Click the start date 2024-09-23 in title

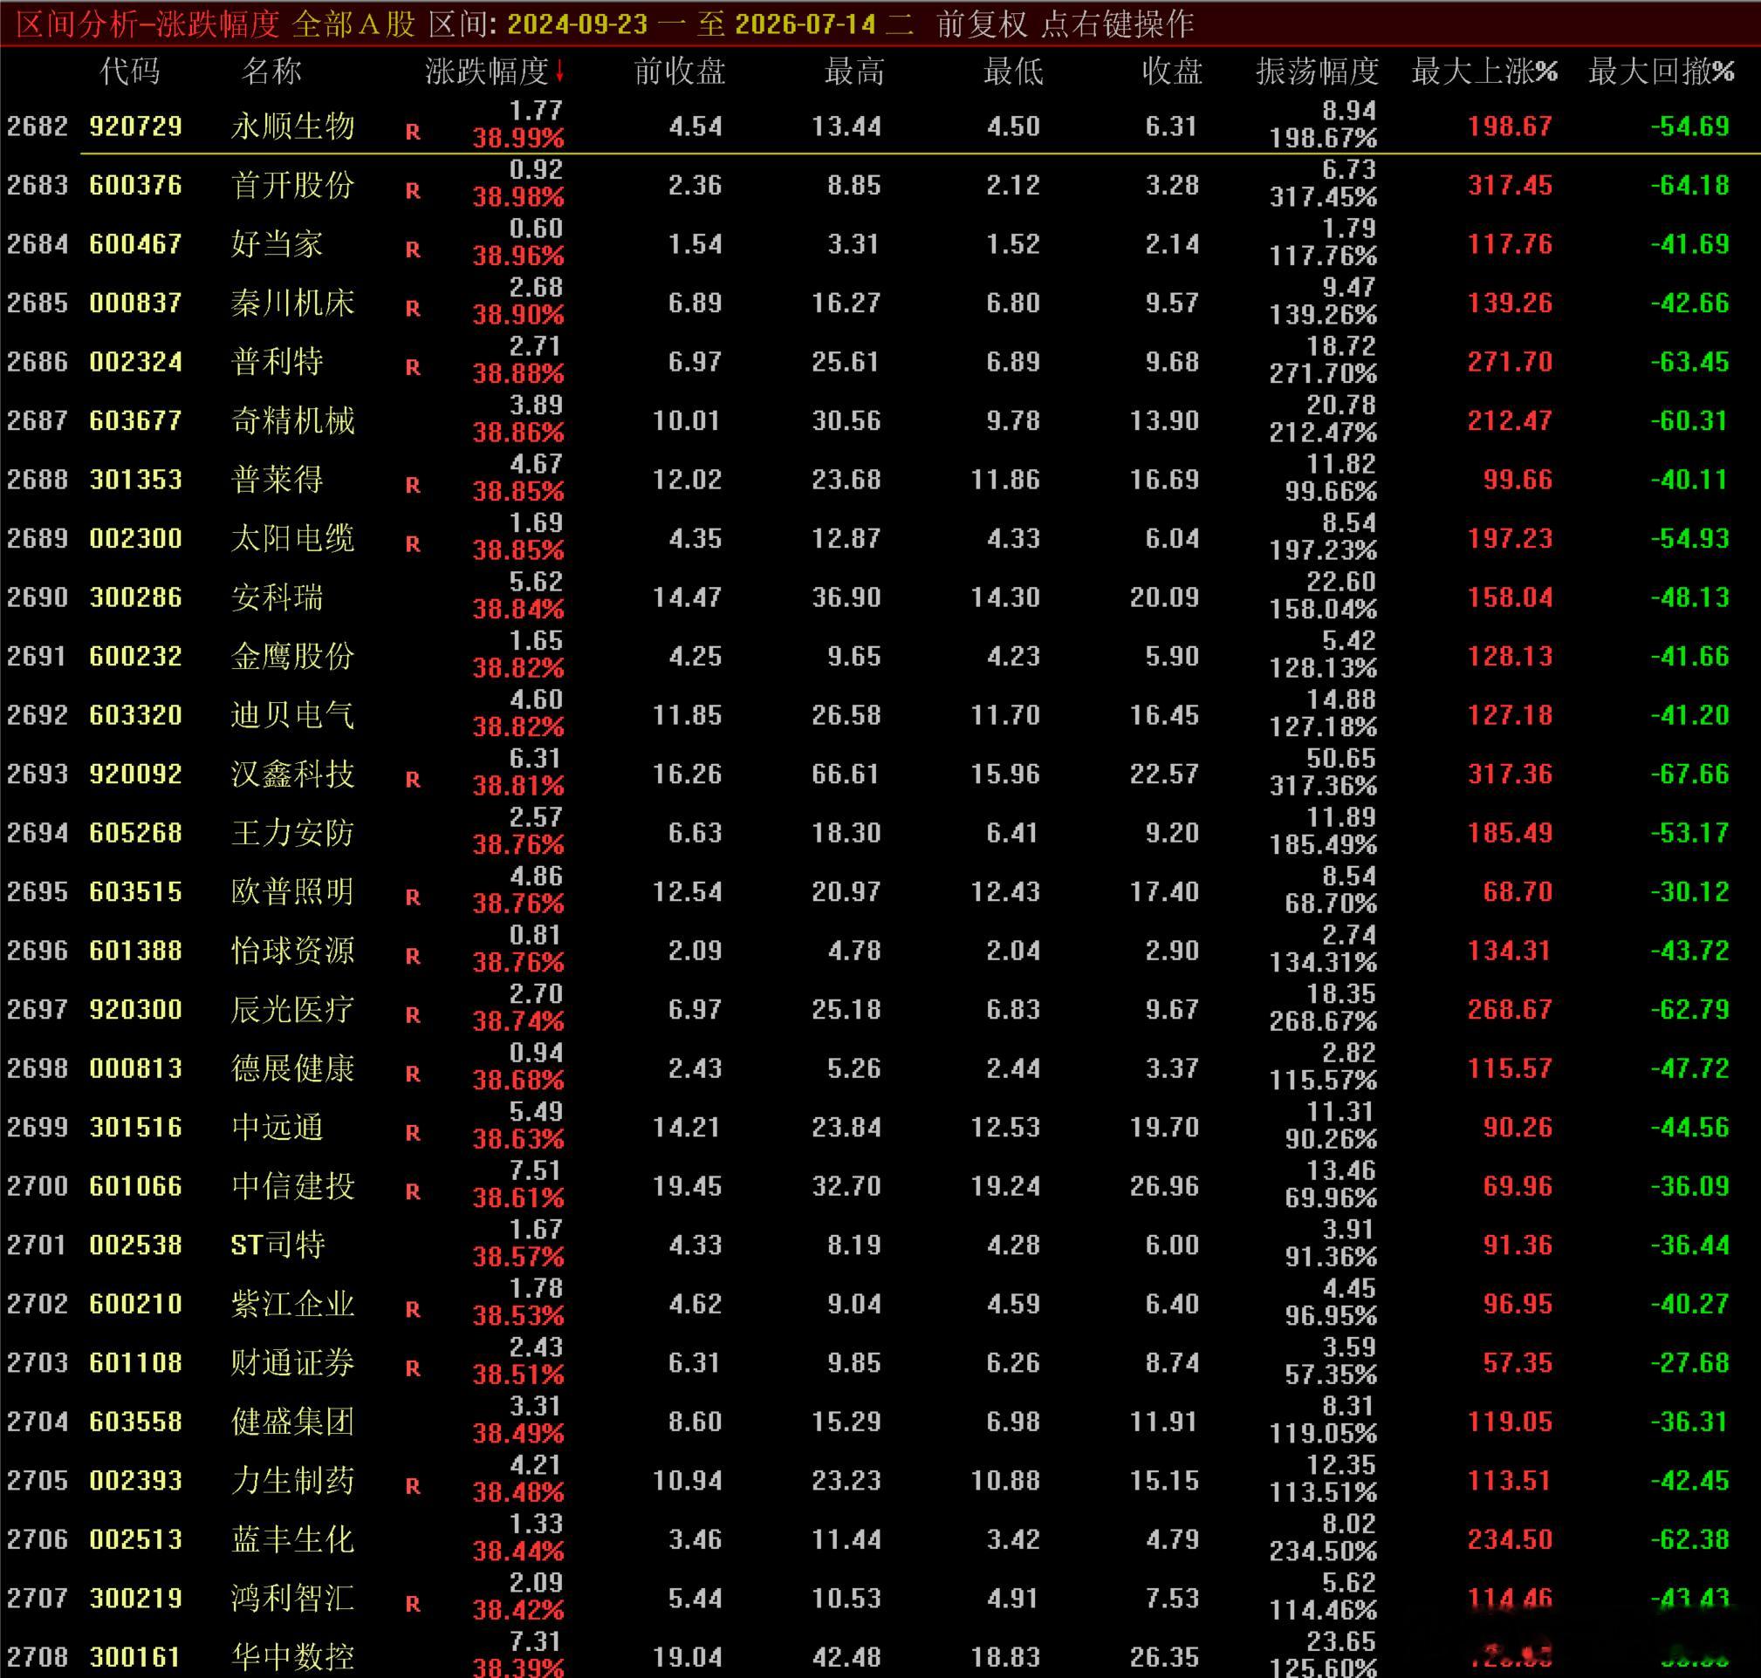(x=577, y=24)
